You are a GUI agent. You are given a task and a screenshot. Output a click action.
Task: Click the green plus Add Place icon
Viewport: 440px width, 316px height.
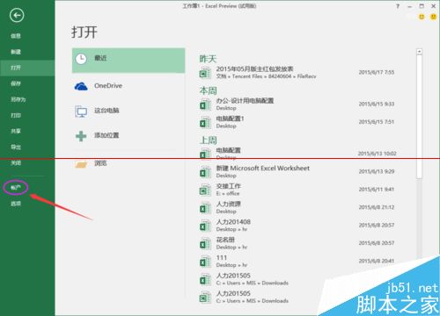click(x=81, y=136)
